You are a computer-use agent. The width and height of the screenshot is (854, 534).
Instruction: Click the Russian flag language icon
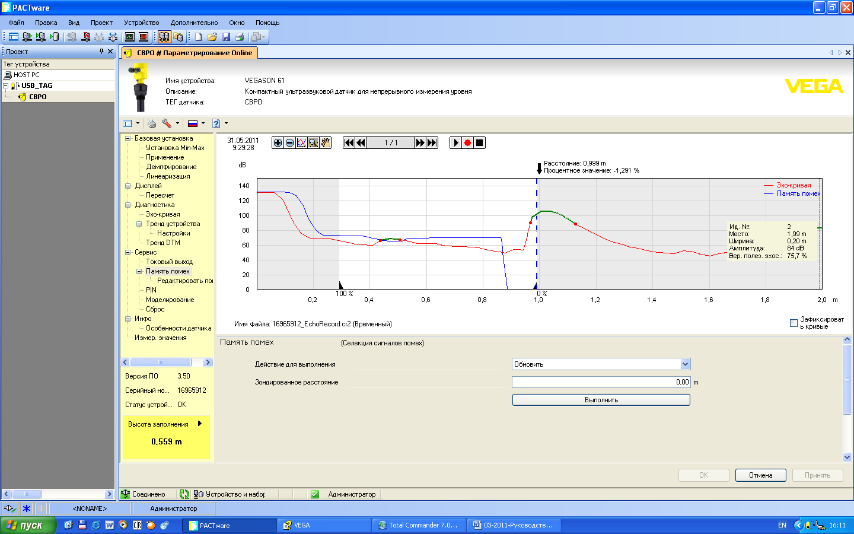[x=193, y=123]
